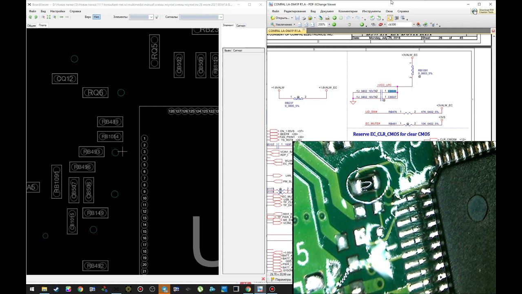Toggle board view to Низ side
Screen dimensions: 522x294
(96, 17)
